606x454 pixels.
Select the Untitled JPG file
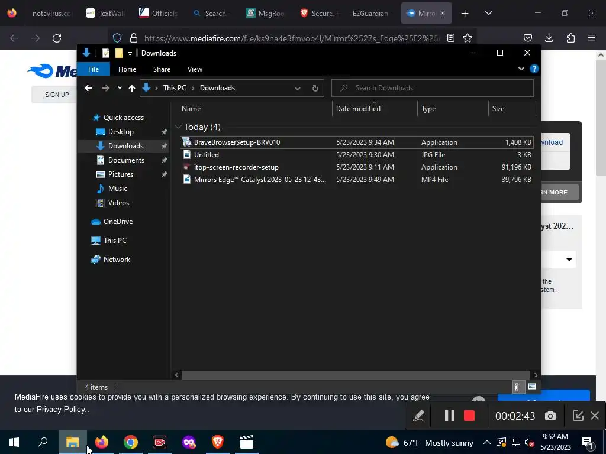tap(357, 154)
